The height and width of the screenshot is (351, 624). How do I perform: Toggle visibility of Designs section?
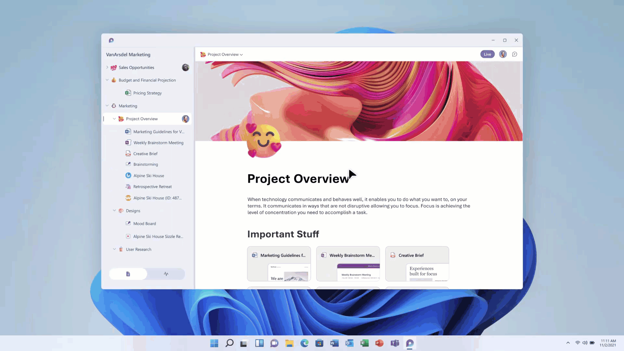114,210
